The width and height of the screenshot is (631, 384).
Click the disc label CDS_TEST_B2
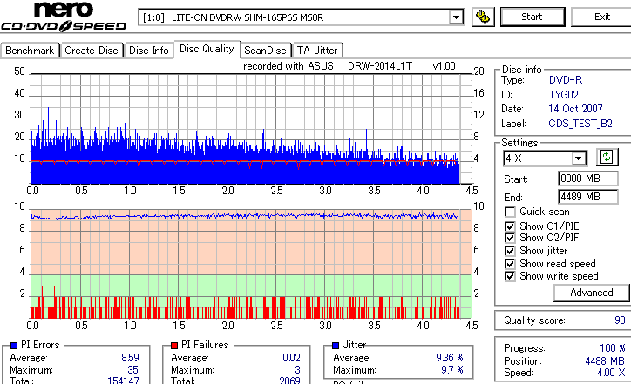[580, 124]
